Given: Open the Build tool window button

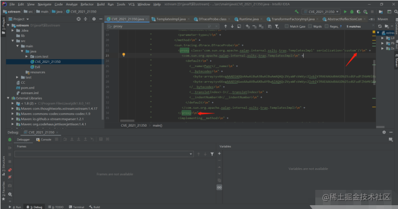Looking at the screenshot, I should coord(95,207).
